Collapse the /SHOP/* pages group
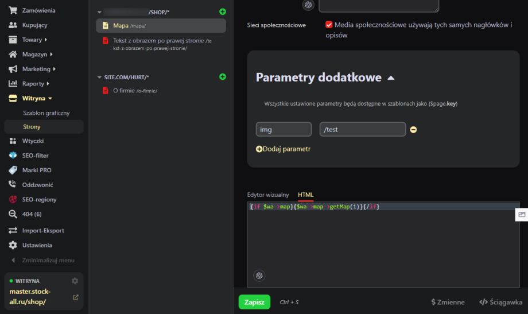This screenshot has height=314, width=528. point(99,12)
